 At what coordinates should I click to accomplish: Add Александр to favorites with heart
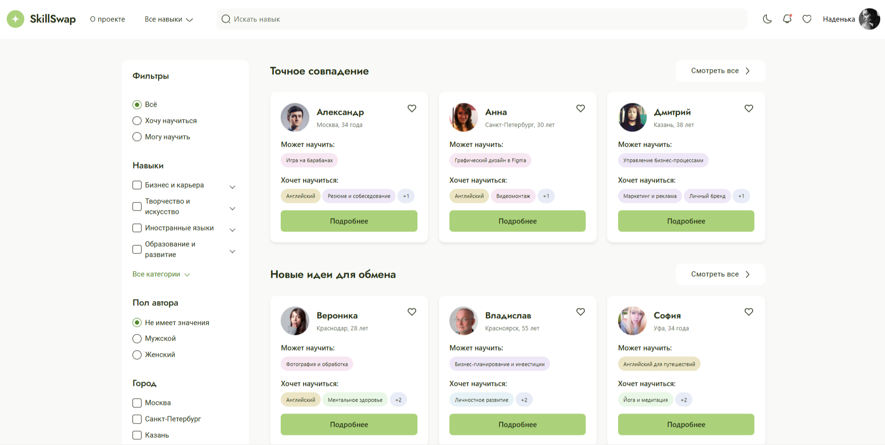[412, 108]
